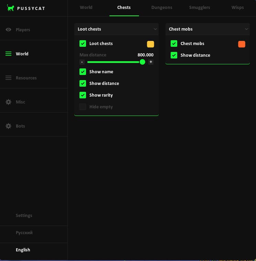Viewport: 256px width, 261px height.
Task: Switch to the Dungeons tab
Action: pos(162,8)
